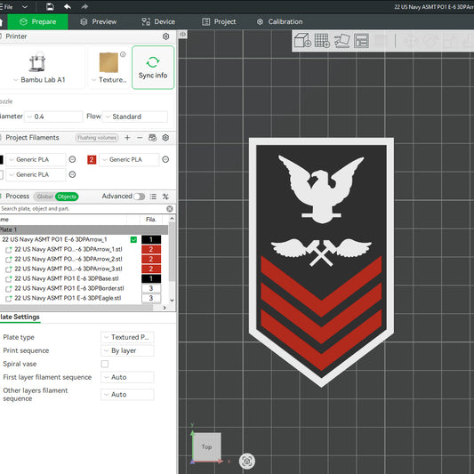Switch to the Preview tab

98,21
